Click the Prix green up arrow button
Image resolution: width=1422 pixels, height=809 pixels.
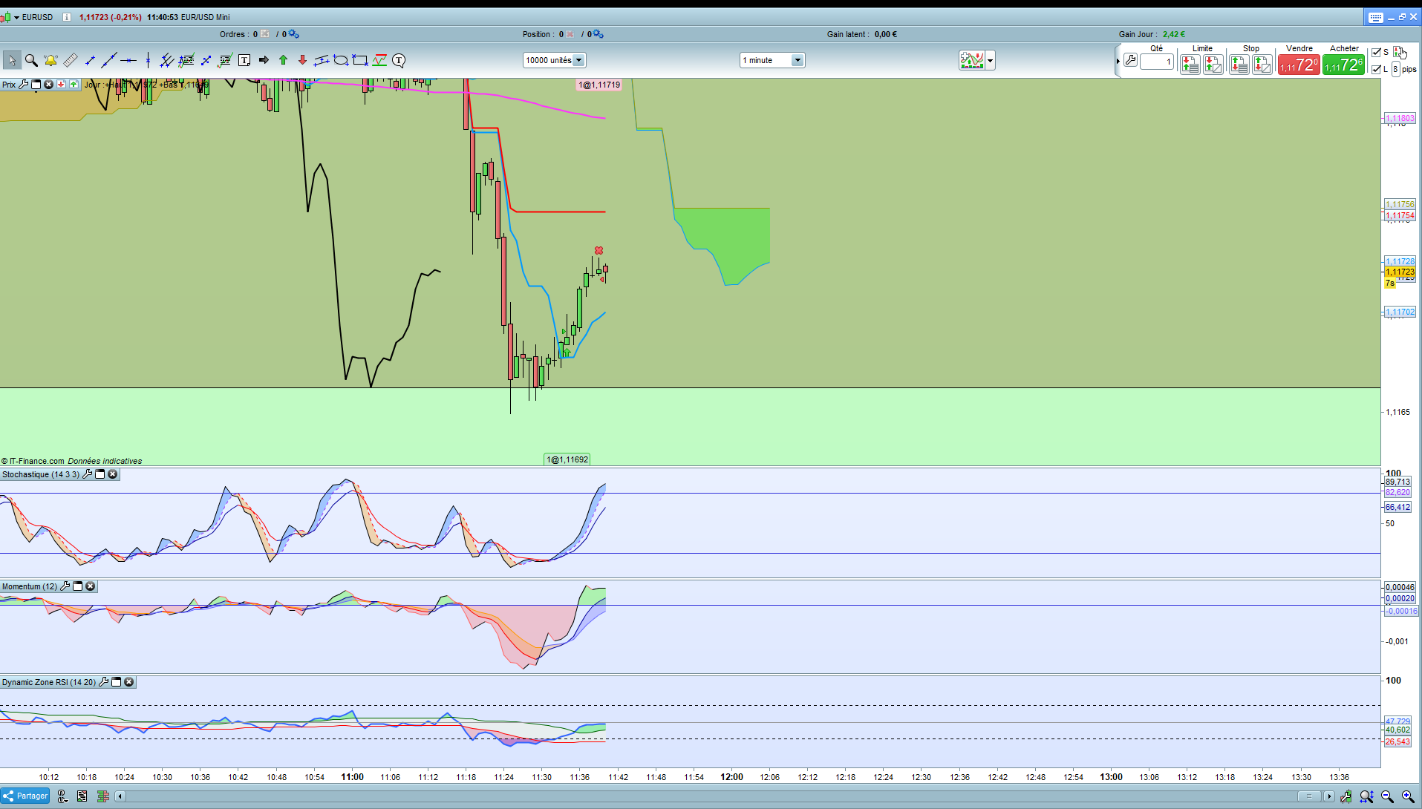coord(74,85)
